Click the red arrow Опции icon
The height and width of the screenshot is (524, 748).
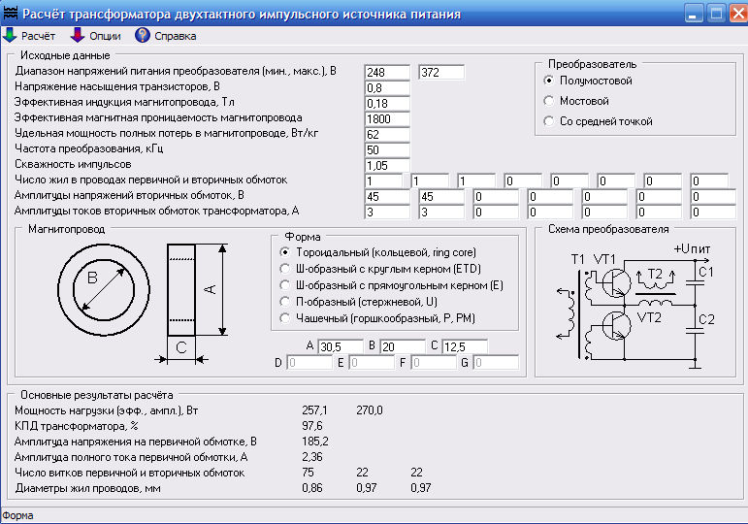pyautogui.click(x=78, y=35)
